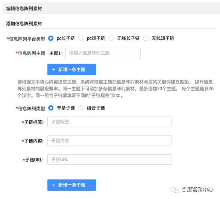Click the 新增一条主题 button

[72, 70]
